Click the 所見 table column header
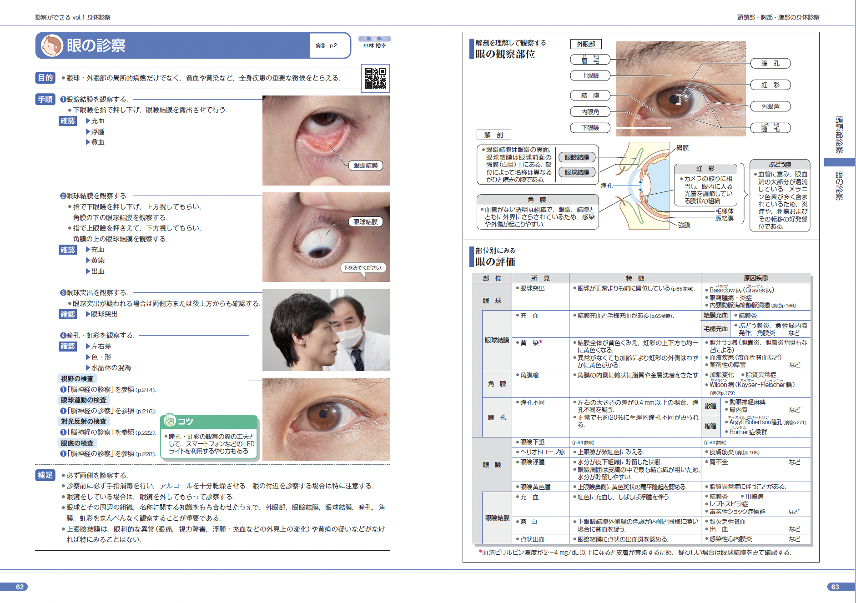Viewport: 856px width, 603px height. pos(540,278)
